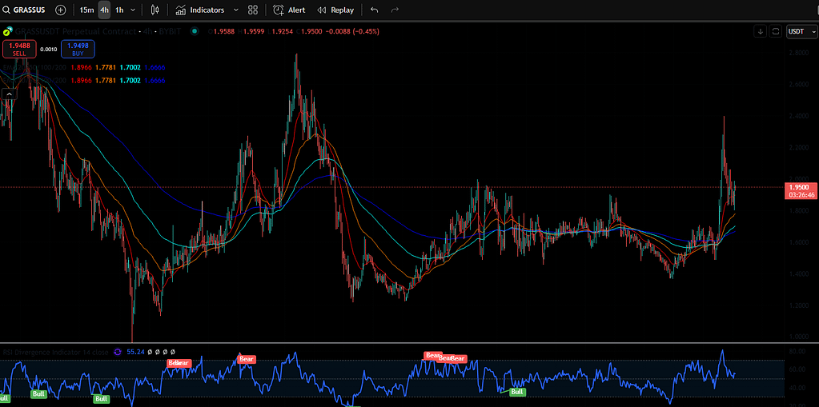Click the 1.2000 price scale label
Viewport: 819px width, 407px height.
coord(799,305)
